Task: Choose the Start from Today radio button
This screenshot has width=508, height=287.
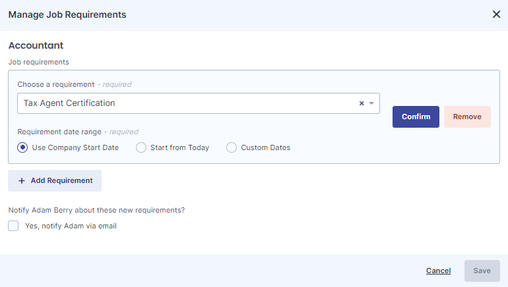Action: point(141,147)
